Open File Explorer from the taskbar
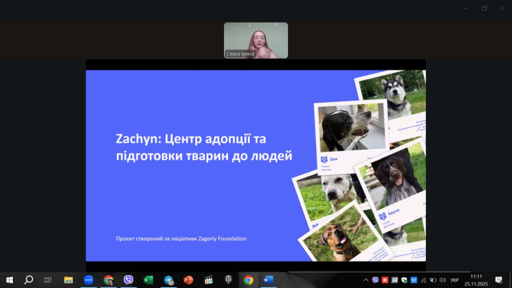The height and width of the screenshot is (288, 512). [x=68, y=280]
